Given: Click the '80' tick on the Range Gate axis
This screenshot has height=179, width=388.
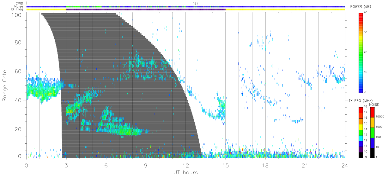Looking at the screenshot, I should (x=19, y=42).
